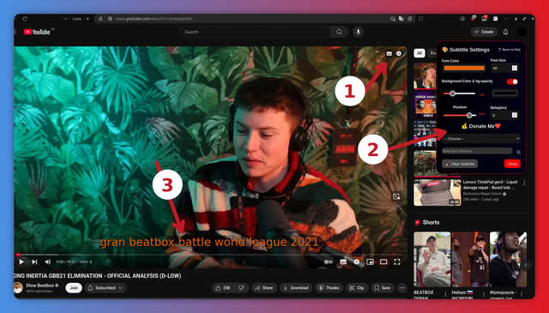Open Dlow Beatbox channel avatar
This screenshot has width=549, height=313.
(18, 288)
